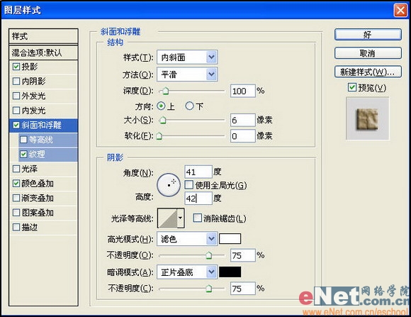Select 混合选项:默认 in style list
The width and height of the screenshot is (411, 317).
[43, 52]
